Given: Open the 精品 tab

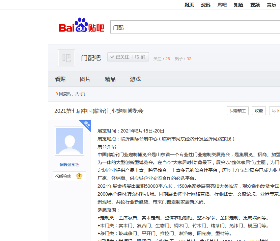Looking at the screenshot, I should click(110, 79).
